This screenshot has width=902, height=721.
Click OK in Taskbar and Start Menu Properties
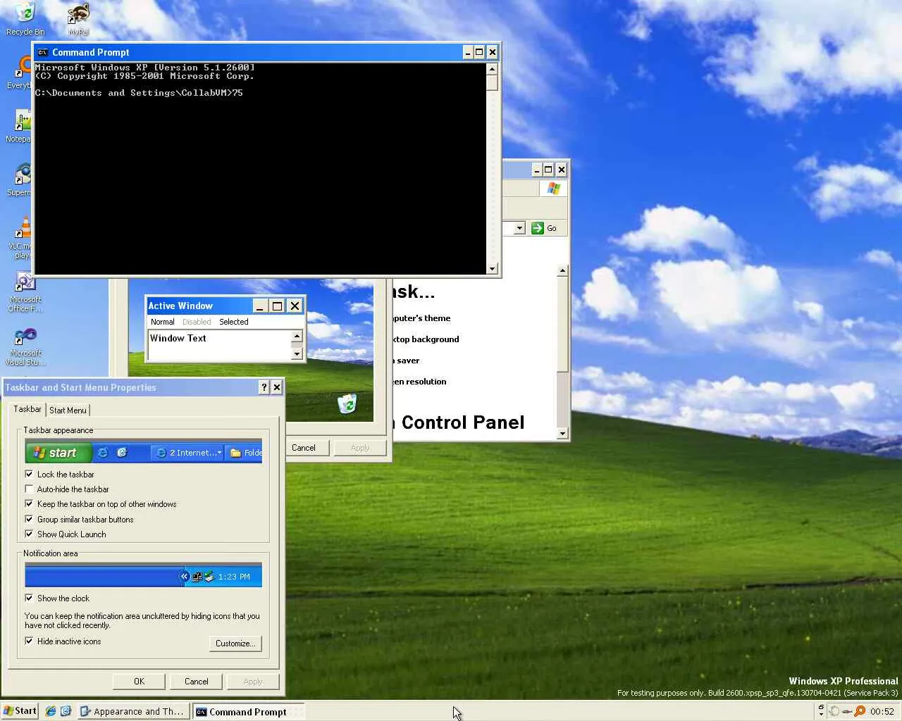(x=139, y=682)
